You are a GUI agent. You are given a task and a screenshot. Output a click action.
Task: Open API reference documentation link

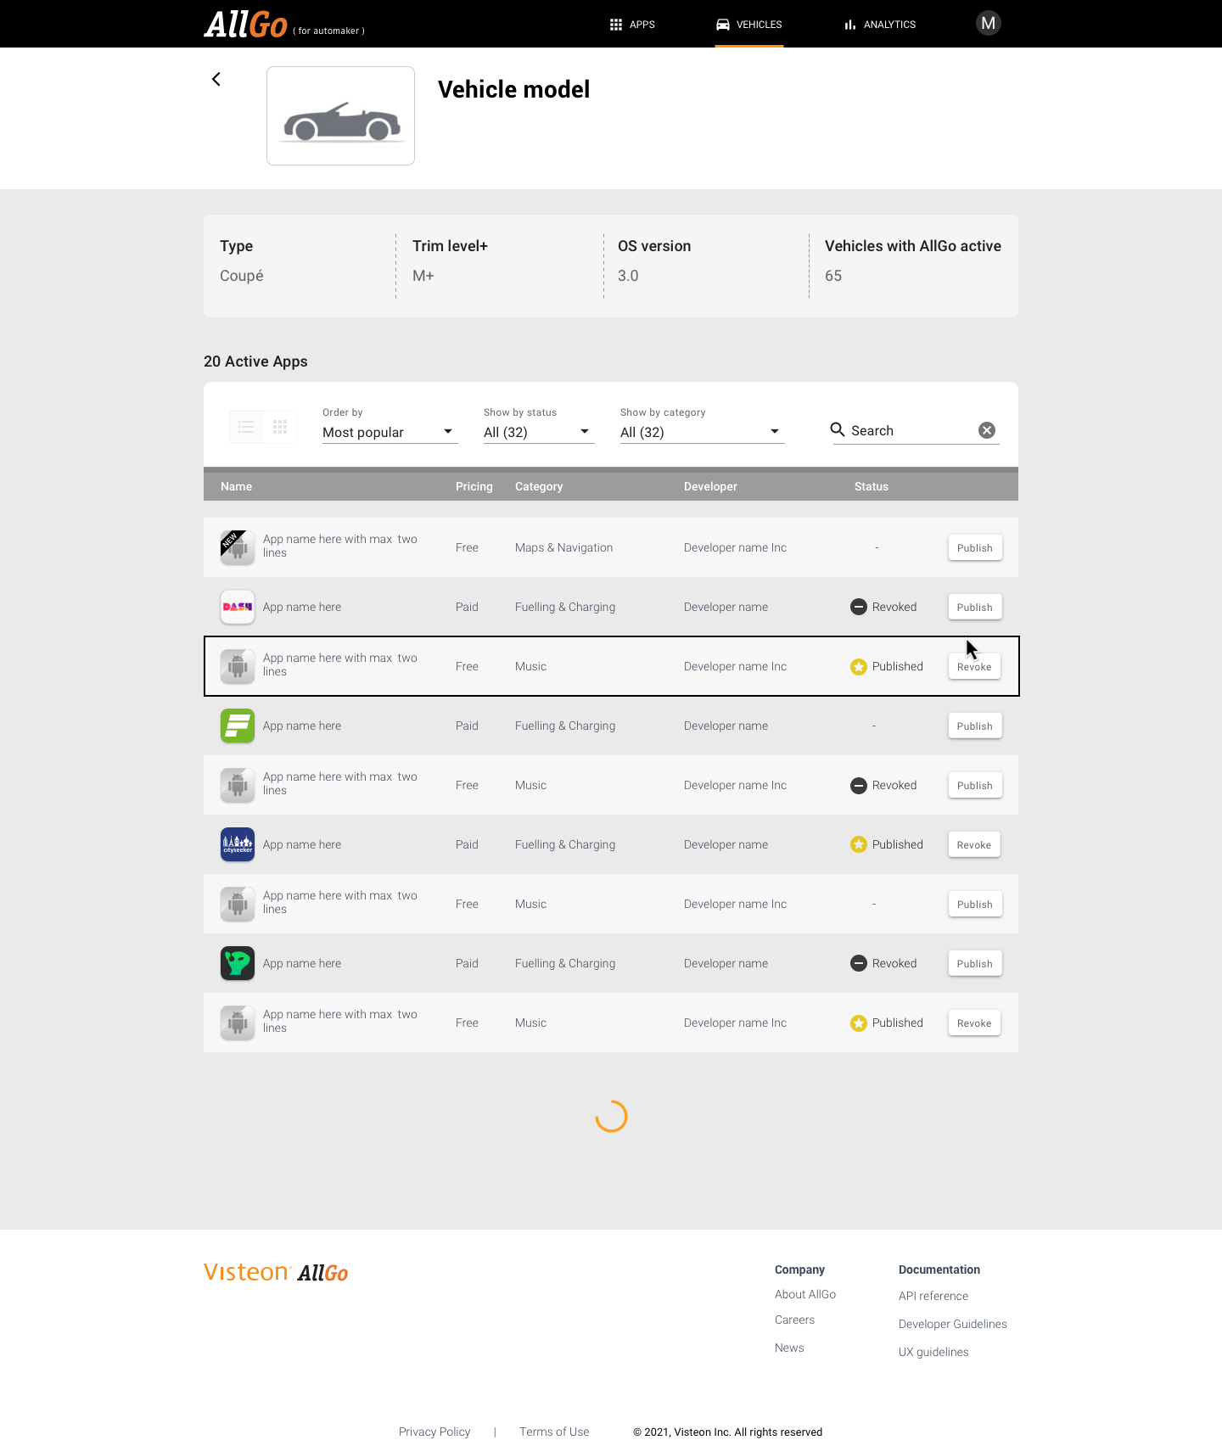coord(933,1296)
